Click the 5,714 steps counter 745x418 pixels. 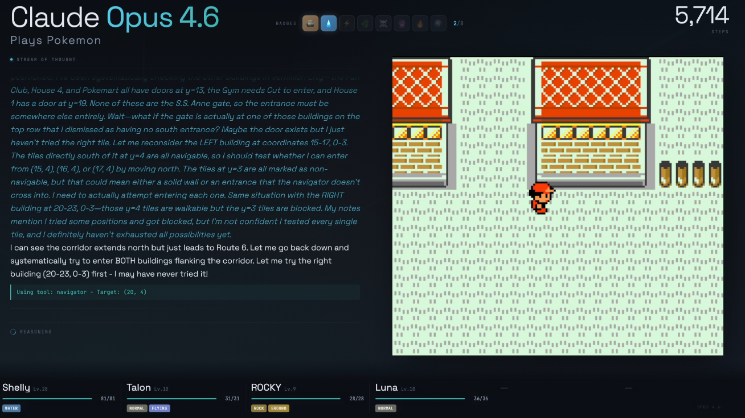coord(702,15)
